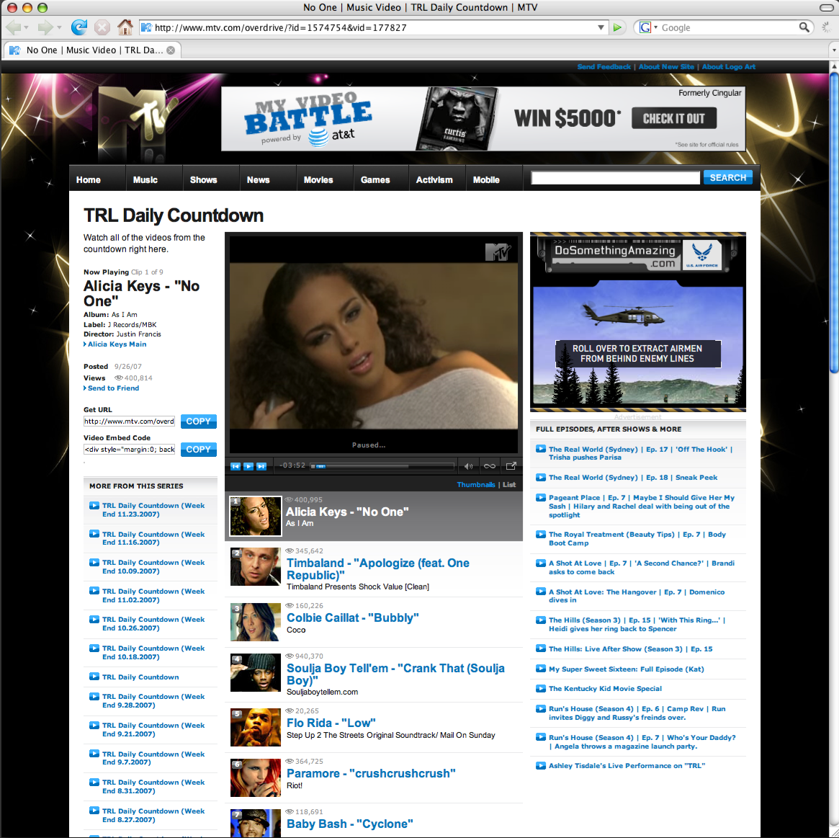Click the MTV site search input field
839x838 pixels.
coord(615,178)
